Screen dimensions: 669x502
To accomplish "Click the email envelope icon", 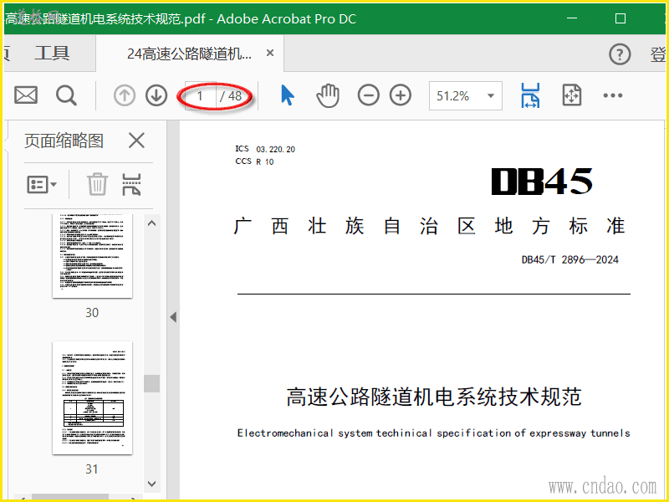I will click(26, 95).
